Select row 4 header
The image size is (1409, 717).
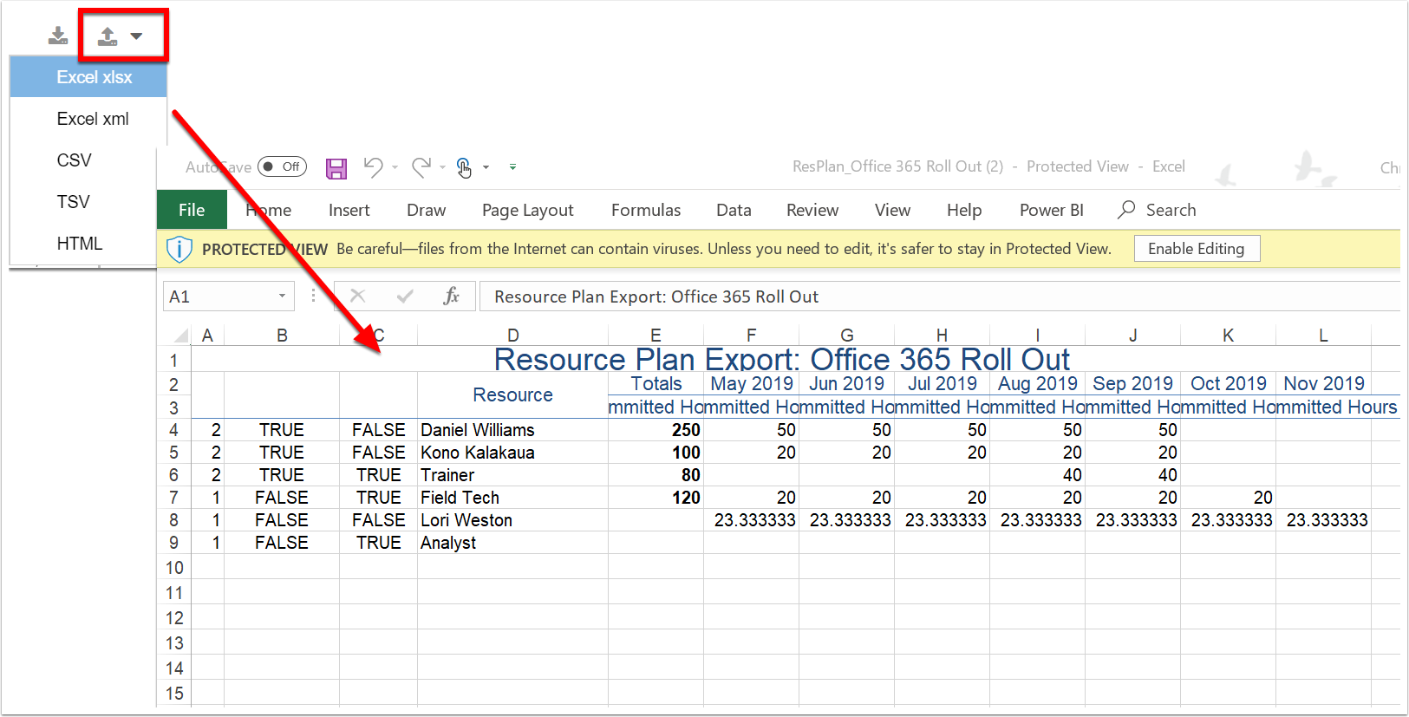coord(173,430)
